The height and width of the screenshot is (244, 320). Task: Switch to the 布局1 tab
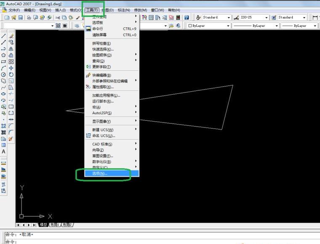pyautogui.click(x=54, y=225)
